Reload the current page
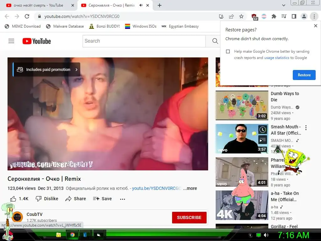Image resolution: width=321 pixels, height=241 pixels. [27, 16]
